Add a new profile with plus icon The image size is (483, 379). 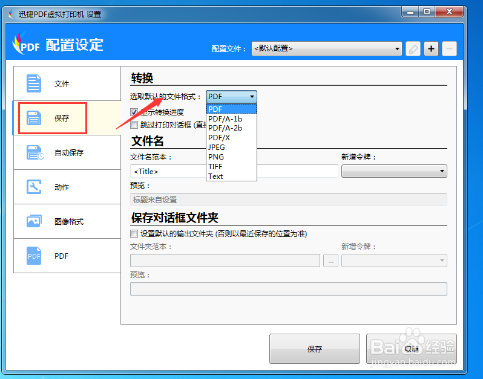pyautogui.click(x=431, y=48)
